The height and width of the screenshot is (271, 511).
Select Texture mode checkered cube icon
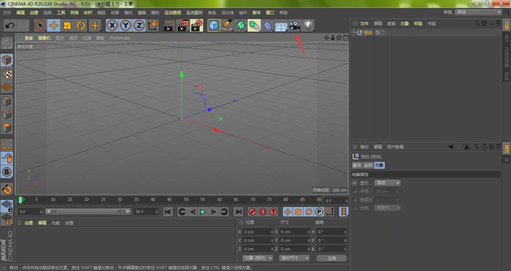tap(7, 73)
